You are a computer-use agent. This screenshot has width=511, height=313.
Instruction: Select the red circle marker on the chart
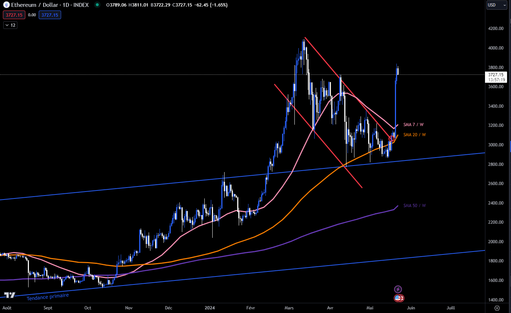click(391, 138)
